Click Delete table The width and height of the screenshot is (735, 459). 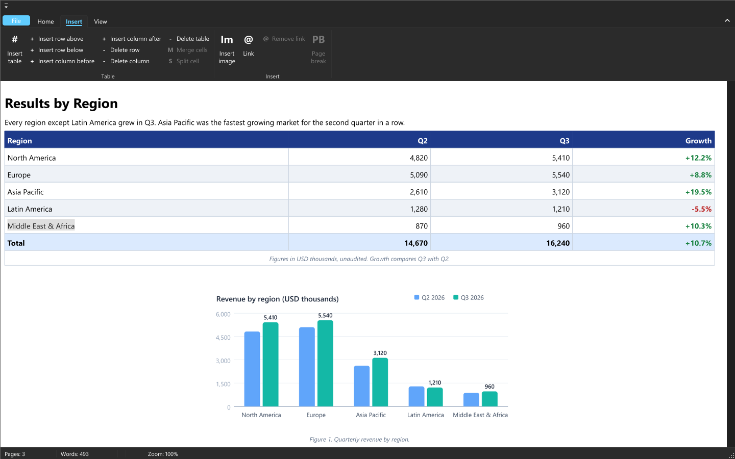coord(189,39)
